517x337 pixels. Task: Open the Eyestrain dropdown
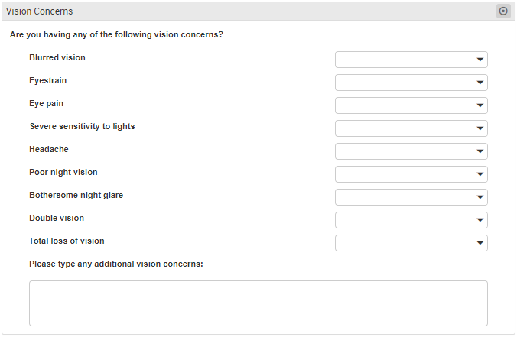[411, 83]
